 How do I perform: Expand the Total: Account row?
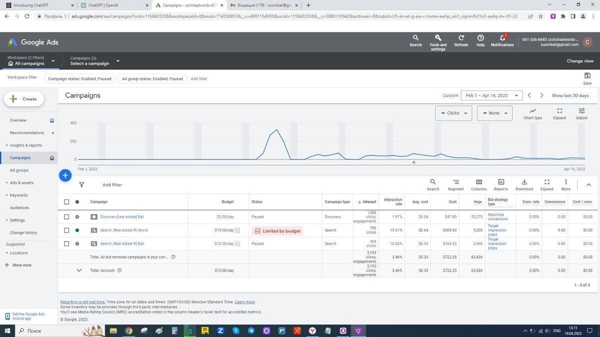pyautogui.click(x=78, y=271)
